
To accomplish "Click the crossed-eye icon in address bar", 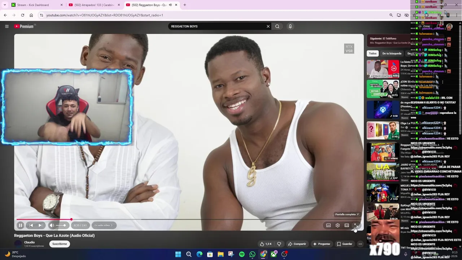I will (x=407, y=15).
